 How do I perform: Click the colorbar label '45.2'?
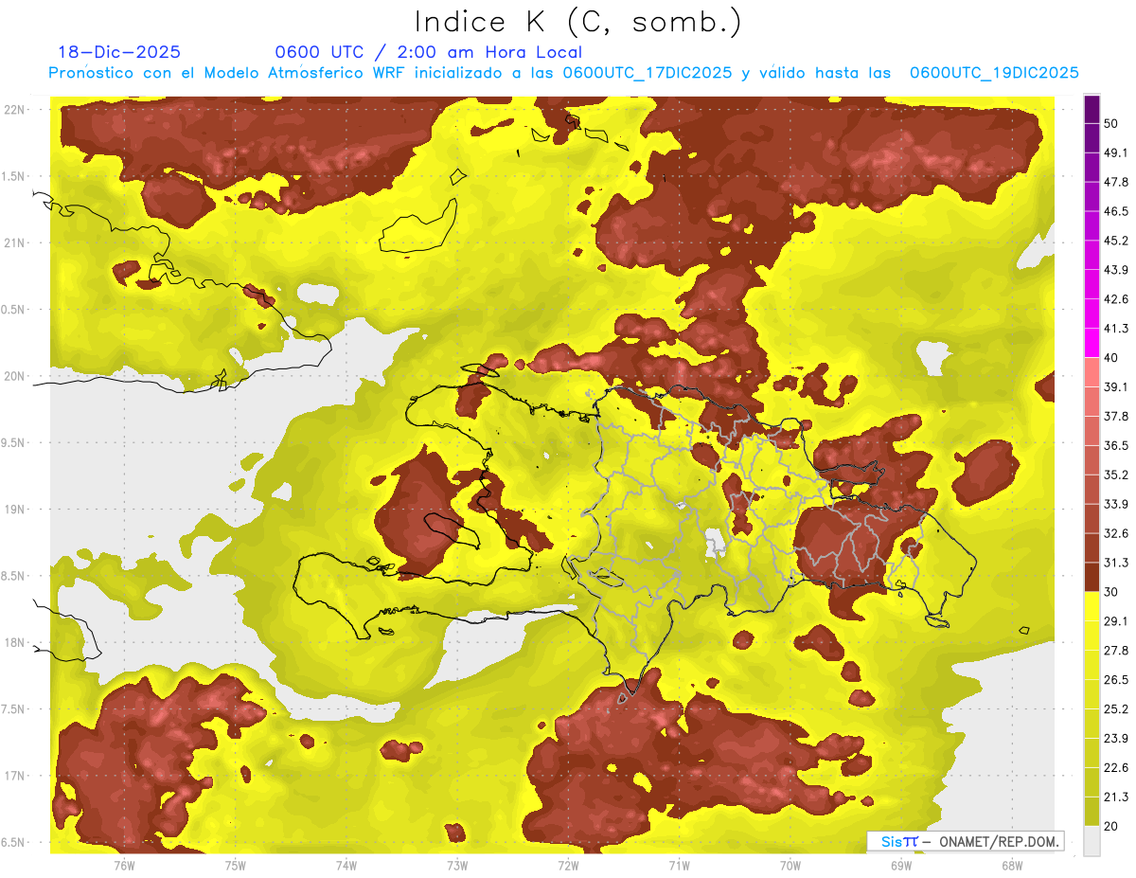(x=1115, y=241)
